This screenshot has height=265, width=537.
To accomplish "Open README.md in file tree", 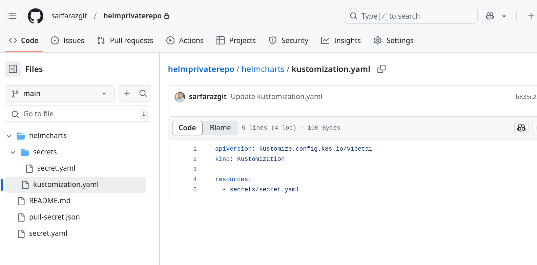I will pos(50,201).
